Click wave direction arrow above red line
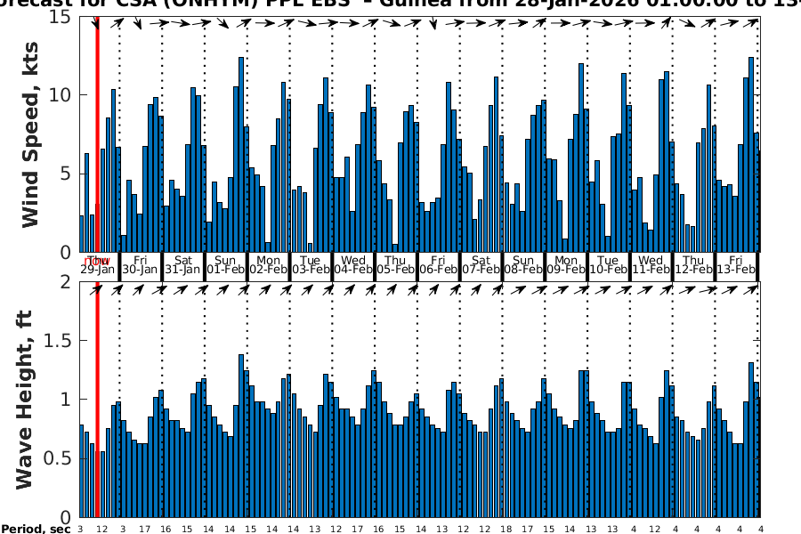This screenshot has height=534, width=801. tap(97, 289)
